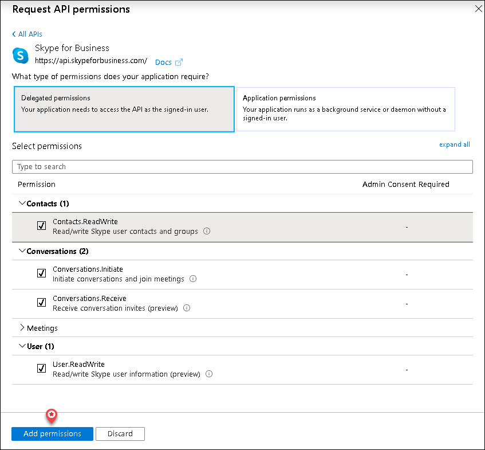The width and height of the screenshot is (485, 450).
Task: Click the Skype for Business logo icon
Action: [21, 55]
